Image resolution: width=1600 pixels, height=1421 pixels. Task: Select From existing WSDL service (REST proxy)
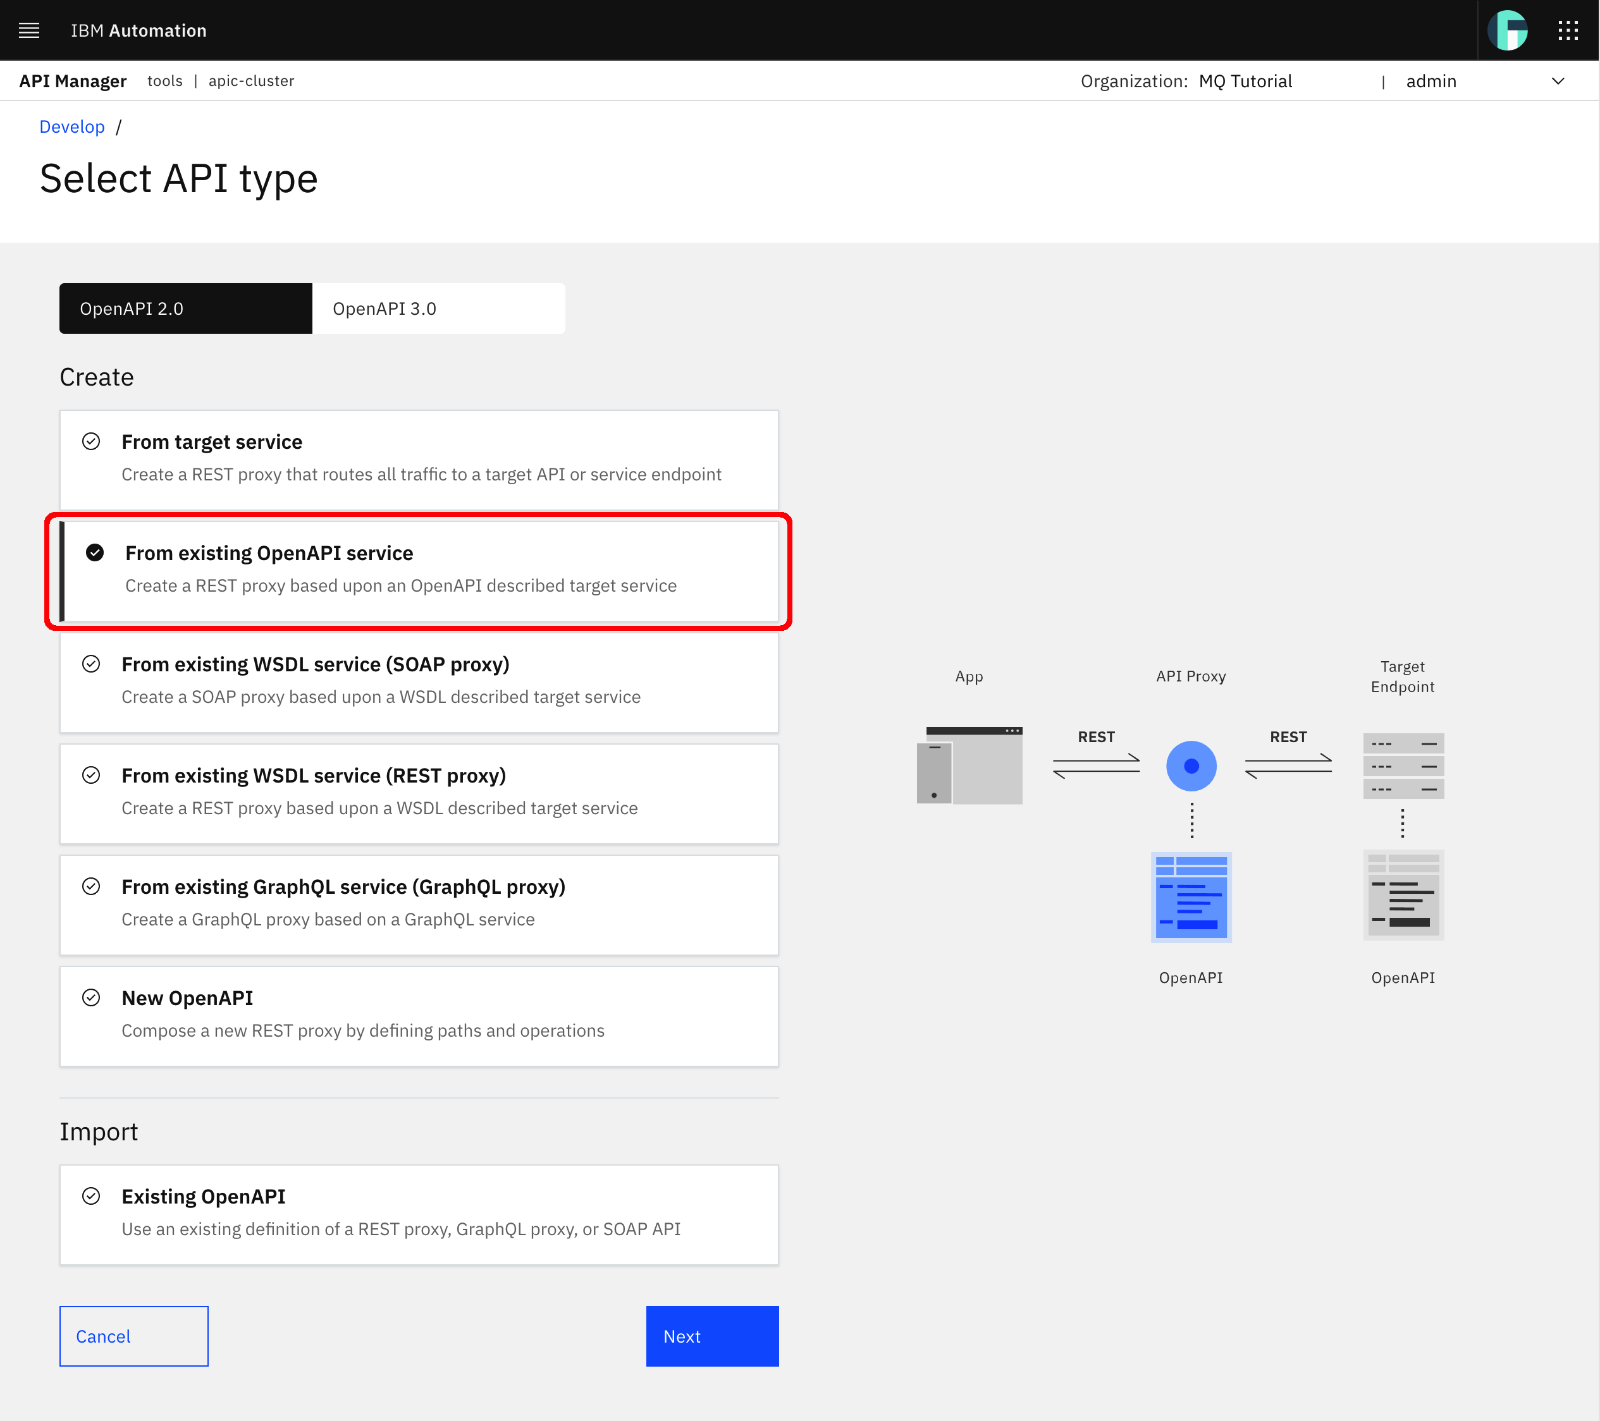click(x=419, y=792)
